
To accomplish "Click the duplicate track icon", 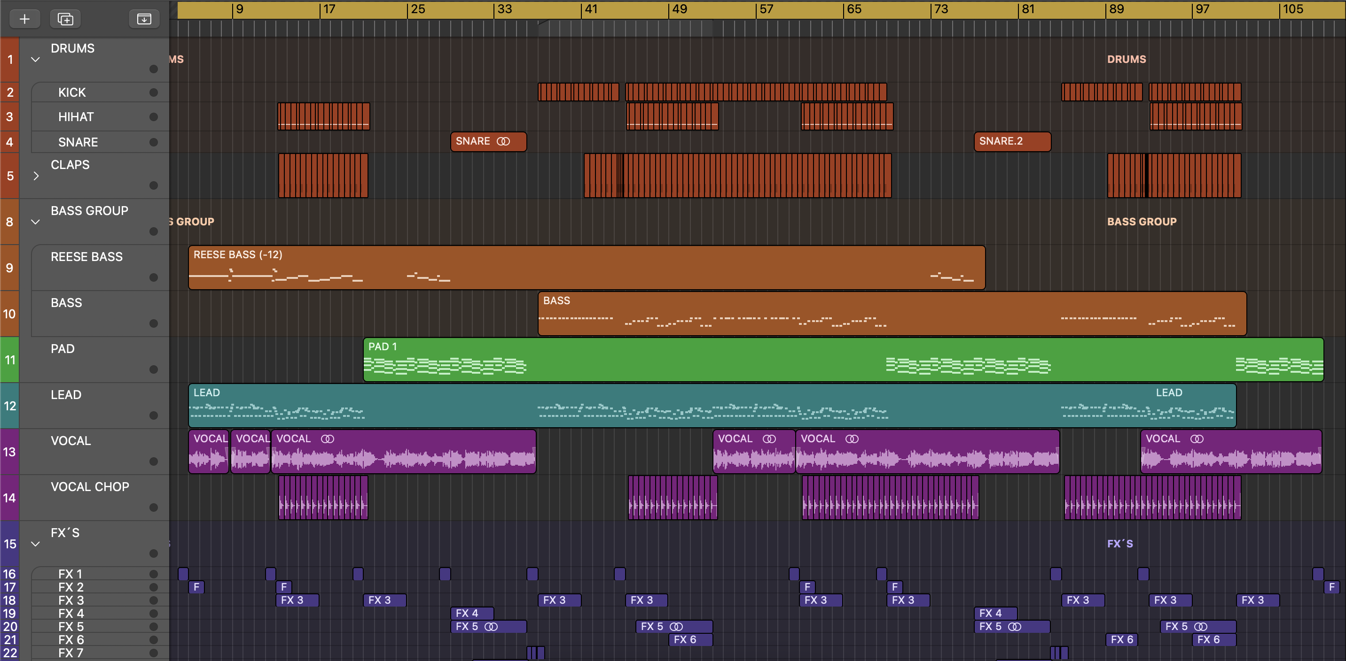I will point(65,19).
